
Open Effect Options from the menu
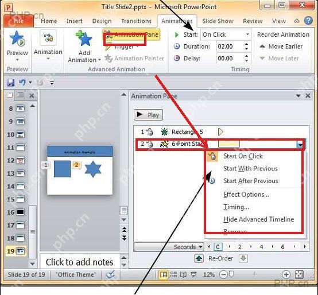coord(246,195)
